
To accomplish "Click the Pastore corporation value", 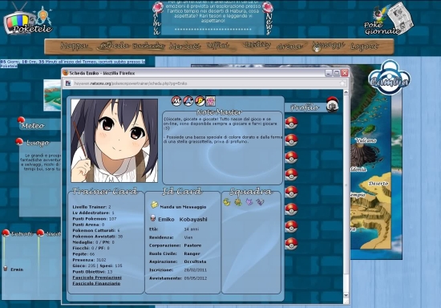I will click(192, 245).
